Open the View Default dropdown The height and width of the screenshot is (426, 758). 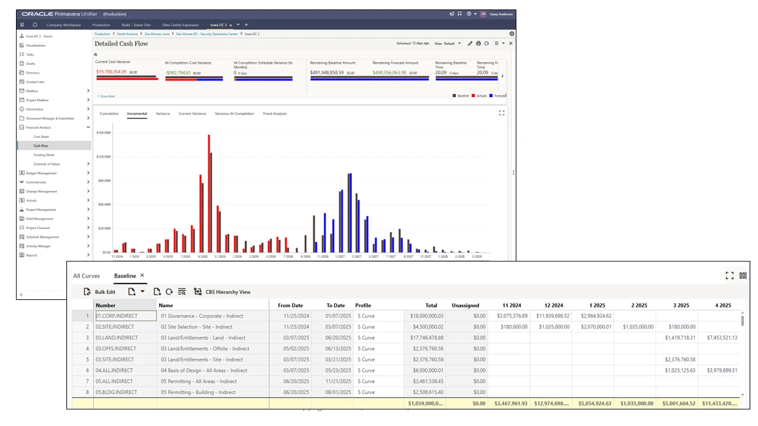tap(448, 43)
